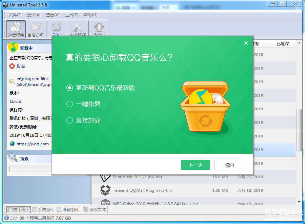Click the info icon in the status bar
The image size is (305, 224).
pyautogui.click(x=6, y=218)
